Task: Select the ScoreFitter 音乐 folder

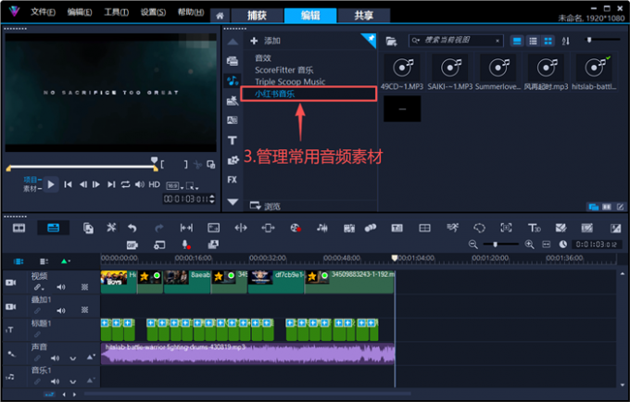Action: tap(284, 69)
